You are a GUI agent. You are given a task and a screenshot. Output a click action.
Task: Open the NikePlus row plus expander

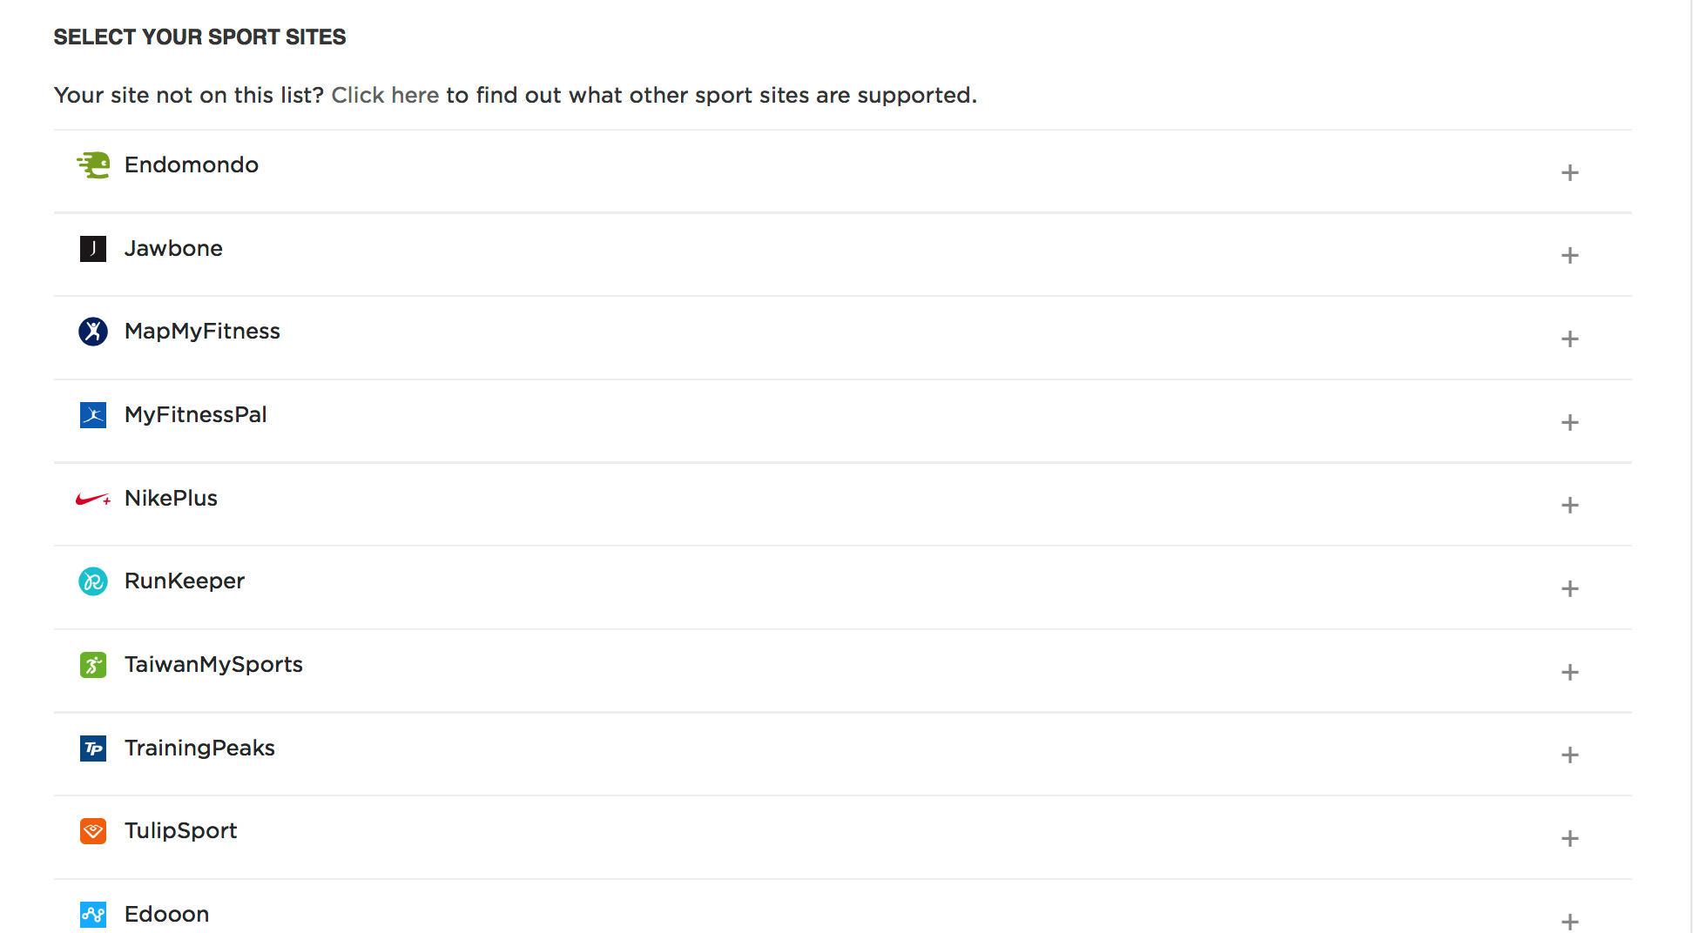(x=1569, y=505)
